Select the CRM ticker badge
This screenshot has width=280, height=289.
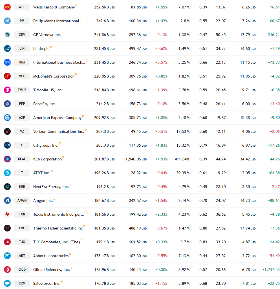click(22, 283)
